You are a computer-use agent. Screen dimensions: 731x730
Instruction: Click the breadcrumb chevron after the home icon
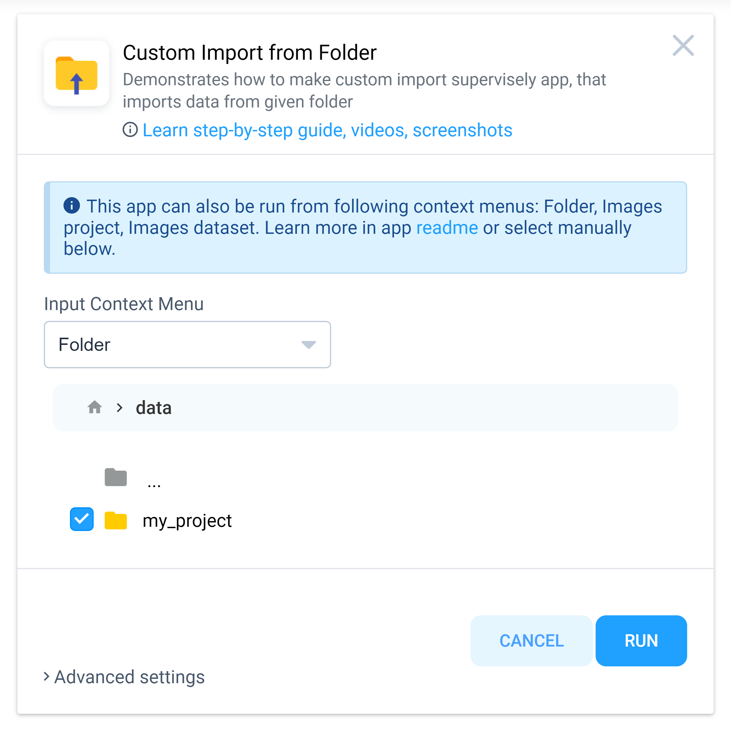click(x=119, y=408)
